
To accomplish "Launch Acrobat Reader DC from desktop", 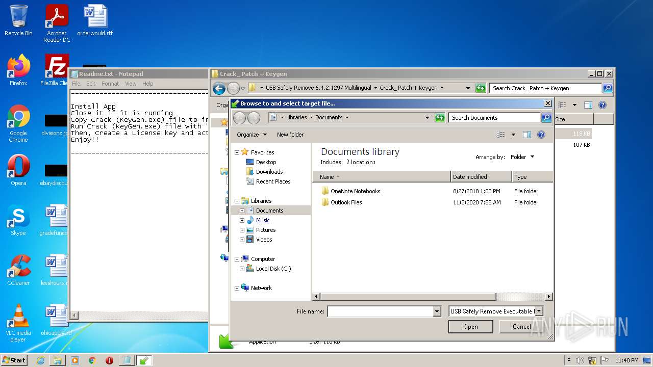I will click(57, 23).
